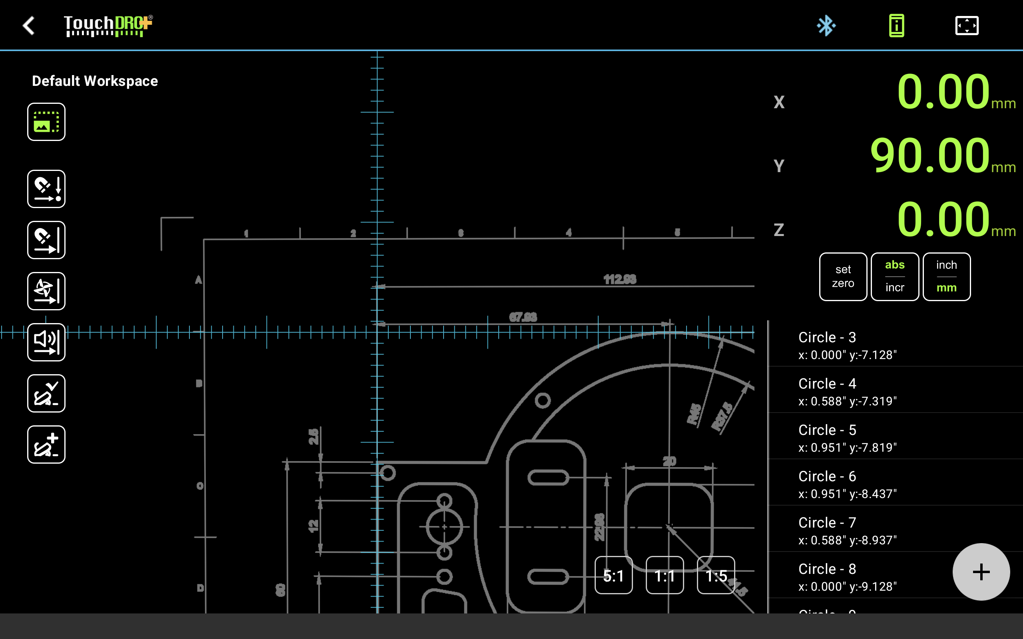Image resolution: width=1023 pixels, height=639 pixels.
Task: Set zoom scale to 1:1
Action: click(x=665, y=575)
